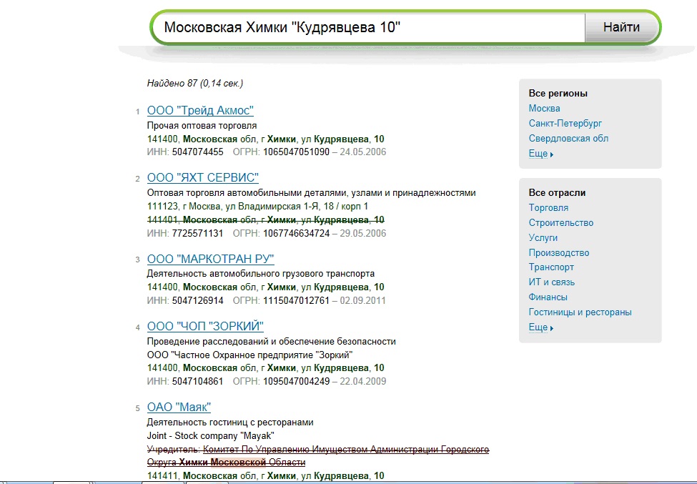The height and width of the screenshot is (484, 697).
Task: Click ИНН value 5047126914
Action: click(x=198, y=300)
